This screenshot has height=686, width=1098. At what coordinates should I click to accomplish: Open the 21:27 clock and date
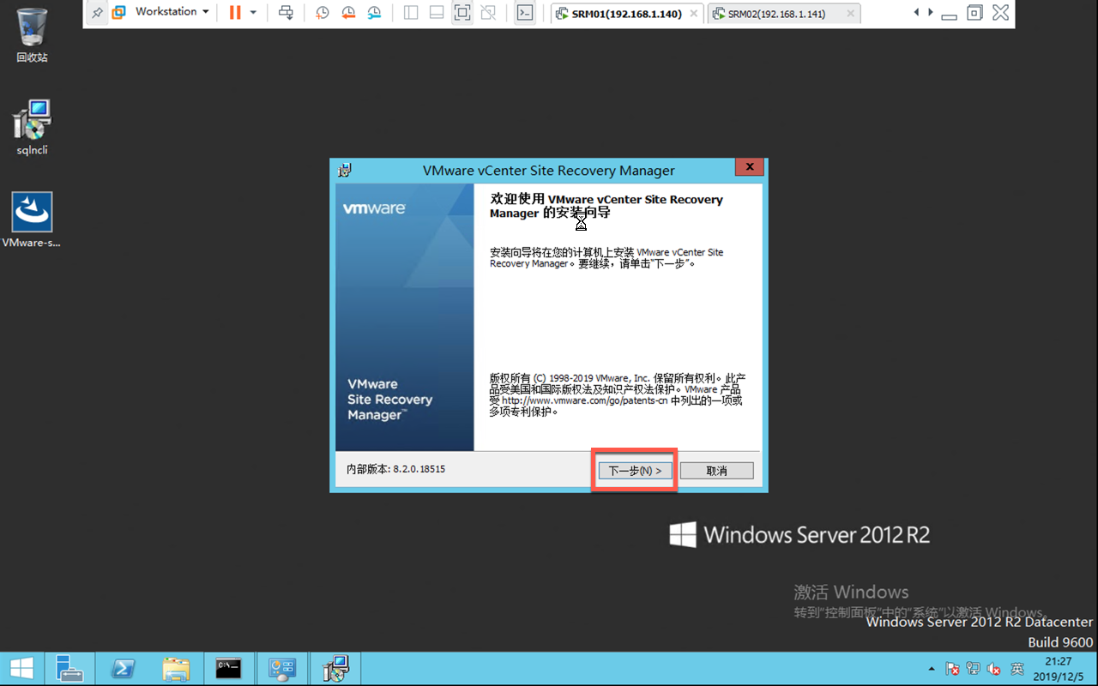click(1059, 669)
